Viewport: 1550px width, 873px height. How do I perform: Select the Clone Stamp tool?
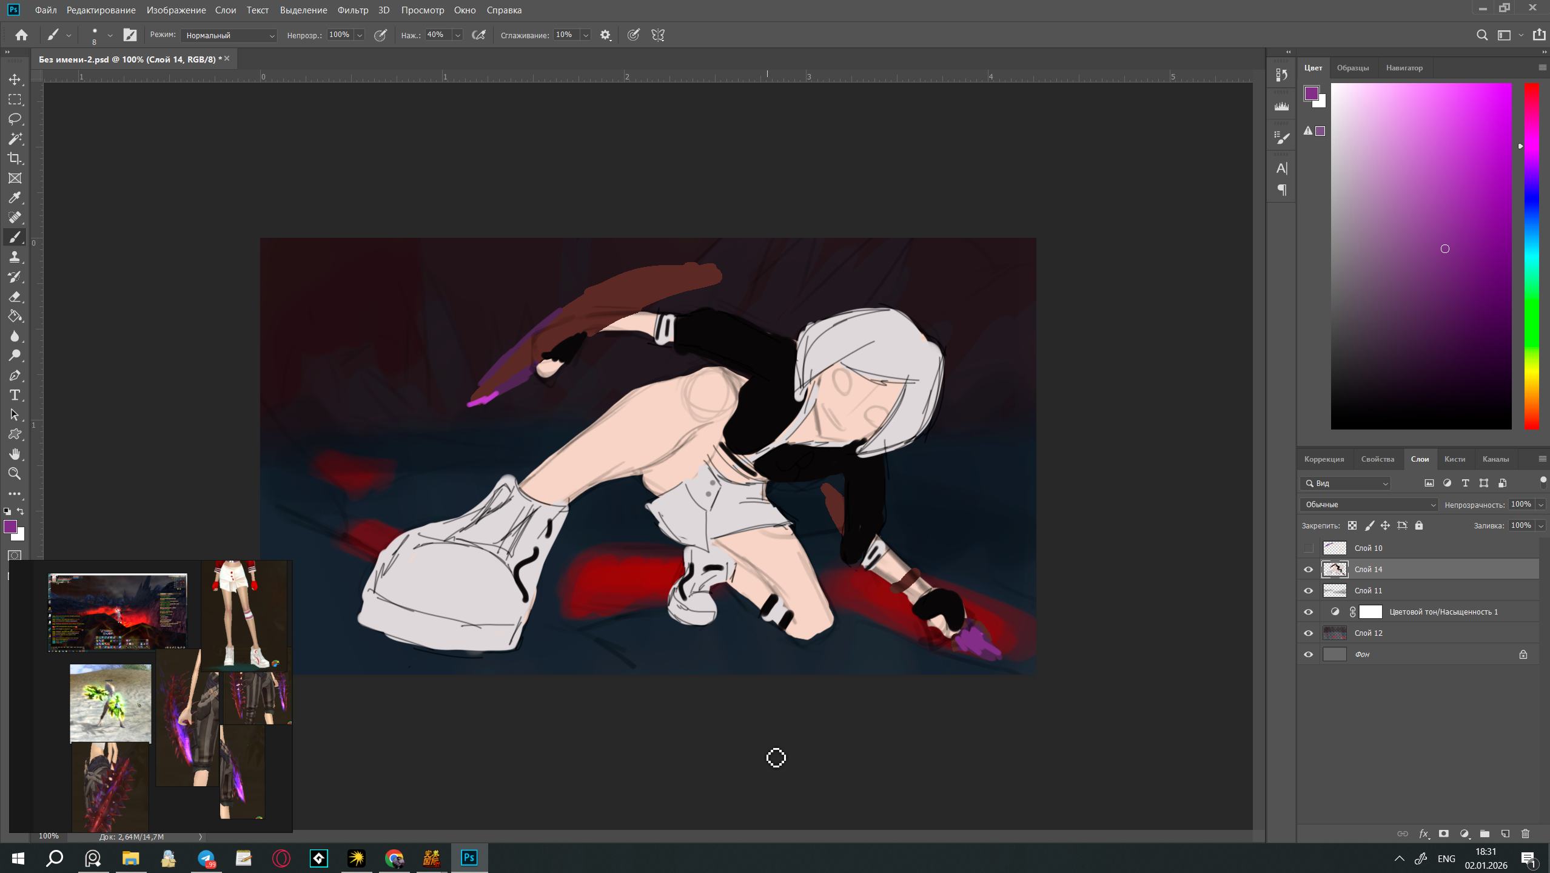tap(15, 257)
